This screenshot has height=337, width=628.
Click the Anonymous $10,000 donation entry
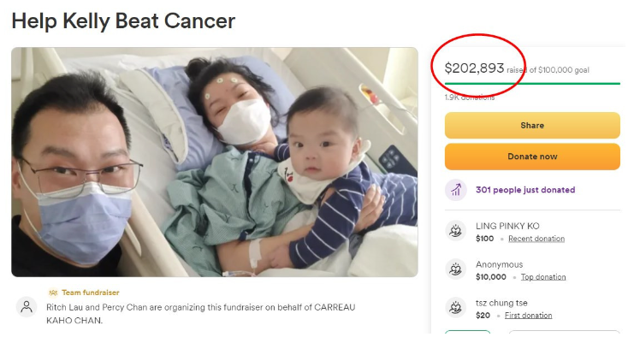[x=521, y=270]
